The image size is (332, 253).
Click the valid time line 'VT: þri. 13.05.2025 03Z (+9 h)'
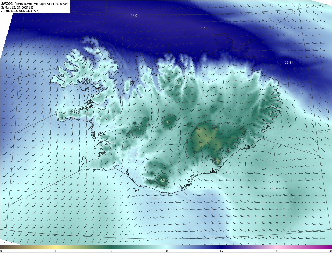point(20,11)
